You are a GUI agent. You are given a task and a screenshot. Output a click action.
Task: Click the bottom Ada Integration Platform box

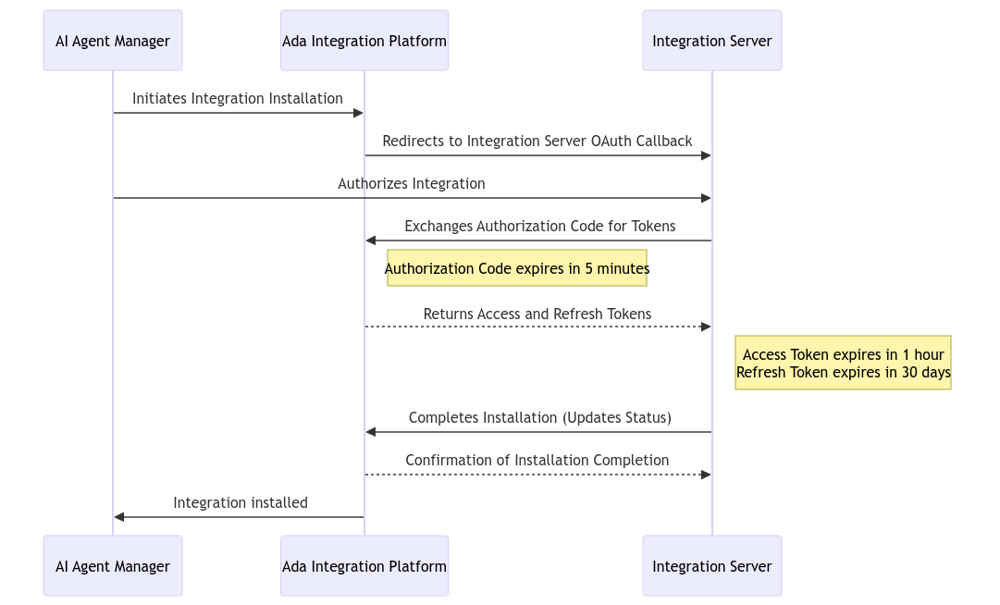click(x=364, y=565)
